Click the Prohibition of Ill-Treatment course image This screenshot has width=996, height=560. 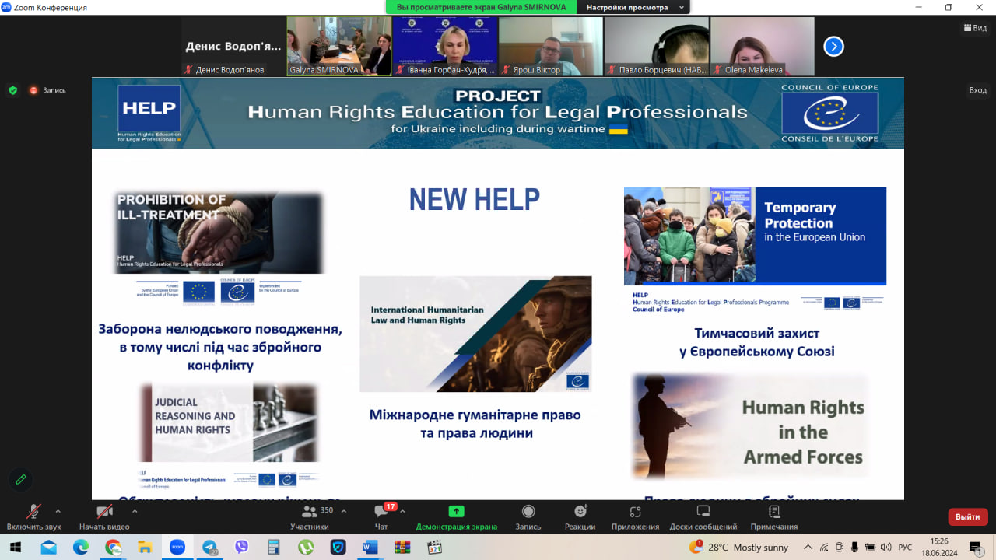[218, 233]
